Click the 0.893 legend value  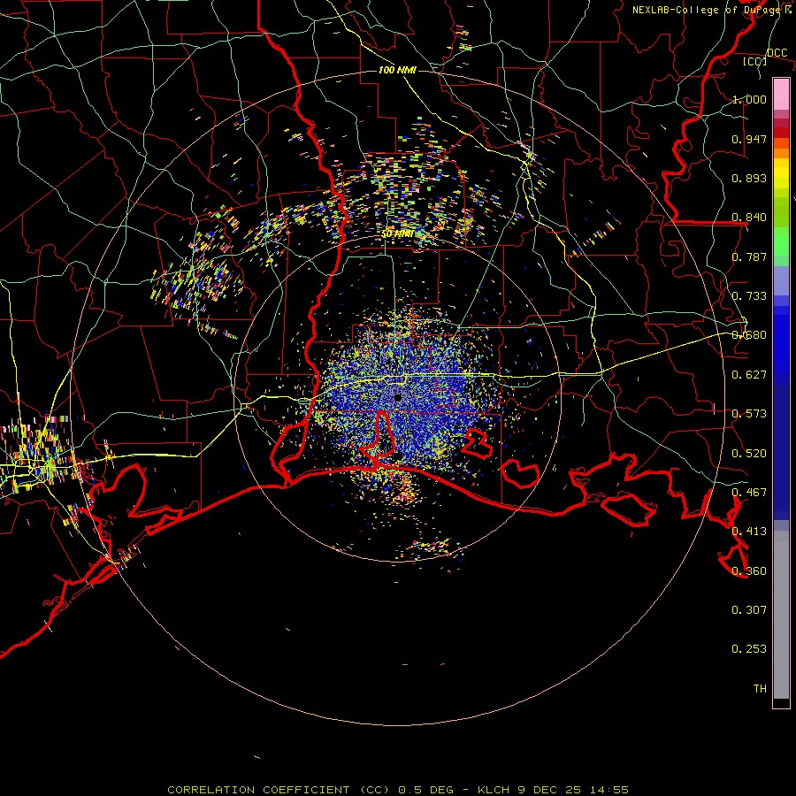click(x=749, y=178)
